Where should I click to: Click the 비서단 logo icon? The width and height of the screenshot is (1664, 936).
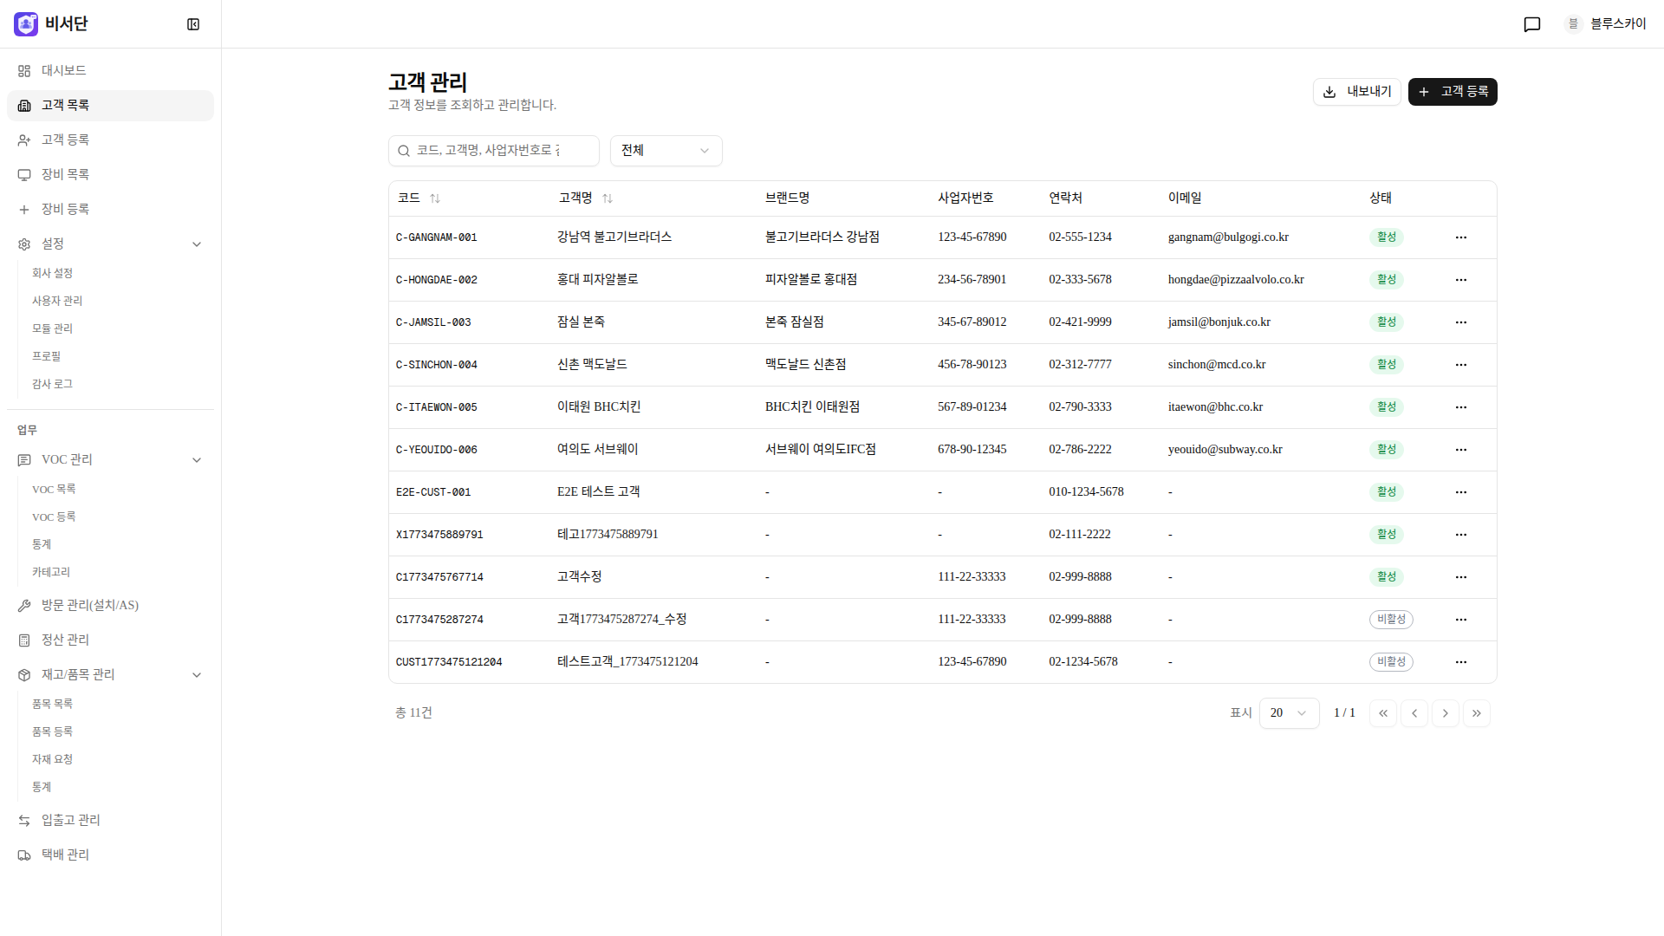pos(26,24)
